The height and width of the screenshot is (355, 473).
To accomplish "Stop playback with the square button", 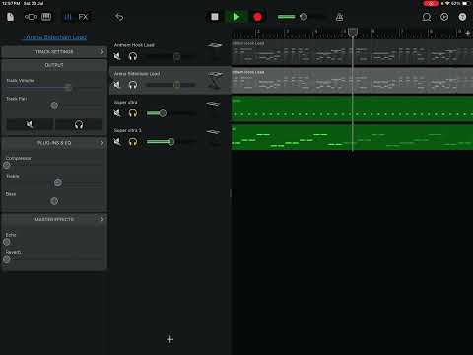I will pyautogui.click(x=215, y=17).
